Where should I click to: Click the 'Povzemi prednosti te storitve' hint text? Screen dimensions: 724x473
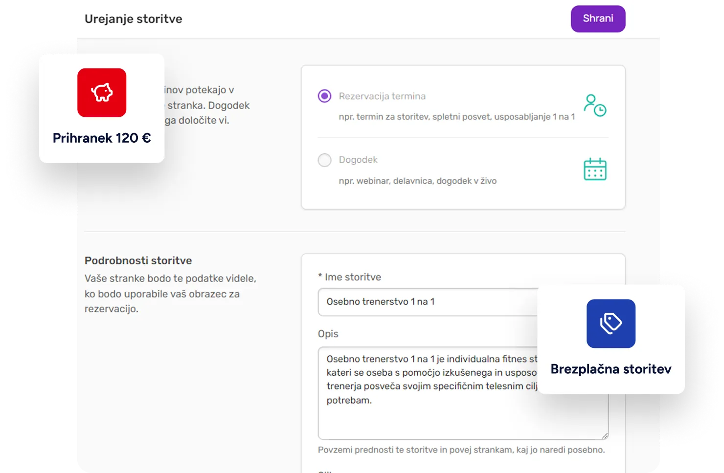(461, 450)
